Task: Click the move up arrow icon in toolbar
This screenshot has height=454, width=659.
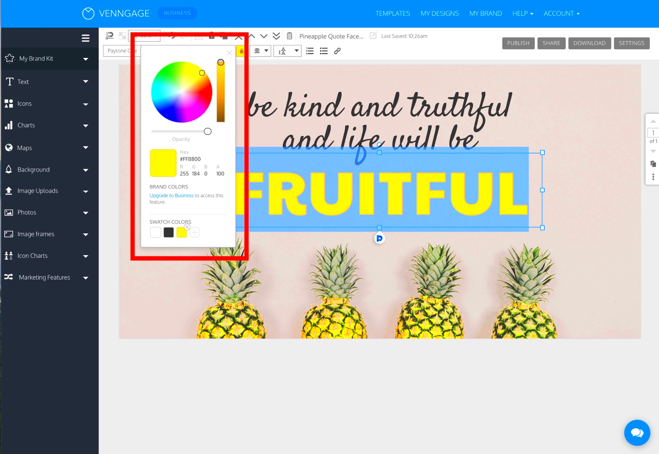Action: pos(252,36)
